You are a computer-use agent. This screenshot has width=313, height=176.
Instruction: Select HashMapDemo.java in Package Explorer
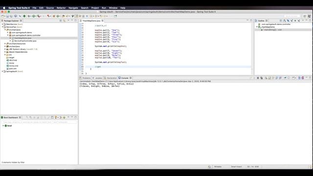click(22, 38)
